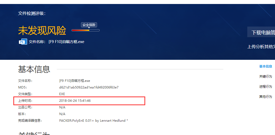Click the 文件检测评级 label
Viewport: 275px width, 135px height.
(x=32, y=13)
